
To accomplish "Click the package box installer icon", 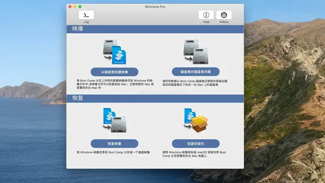I will pyautogui.click(x=196, y=120).
